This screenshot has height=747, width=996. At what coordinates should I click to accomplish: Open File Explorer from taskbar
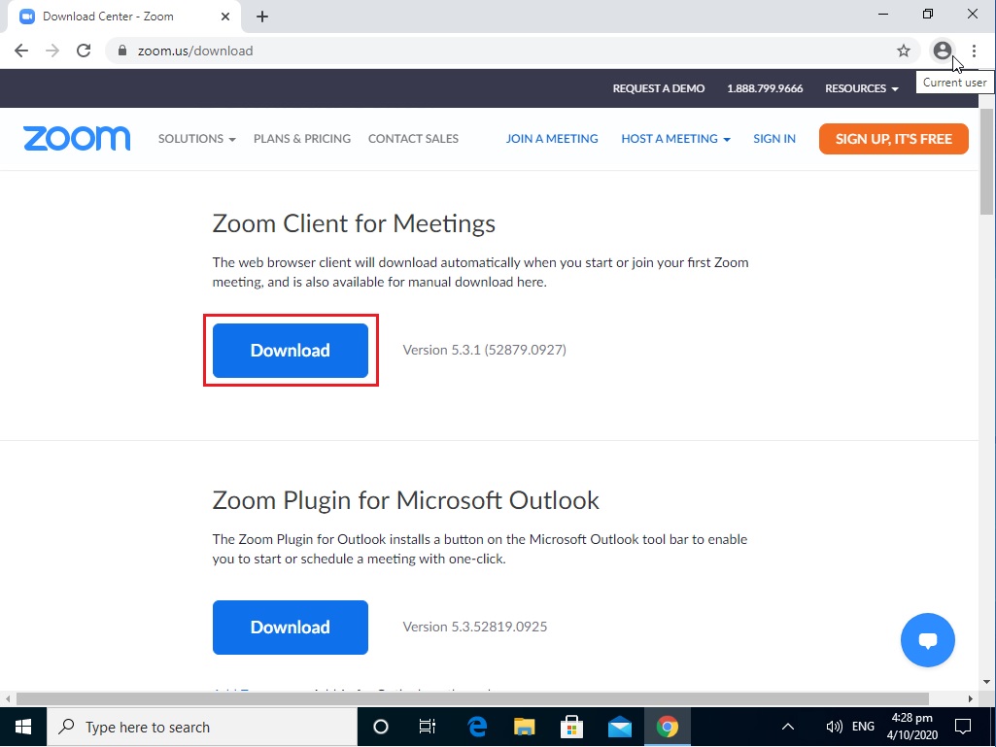point(525,727)
